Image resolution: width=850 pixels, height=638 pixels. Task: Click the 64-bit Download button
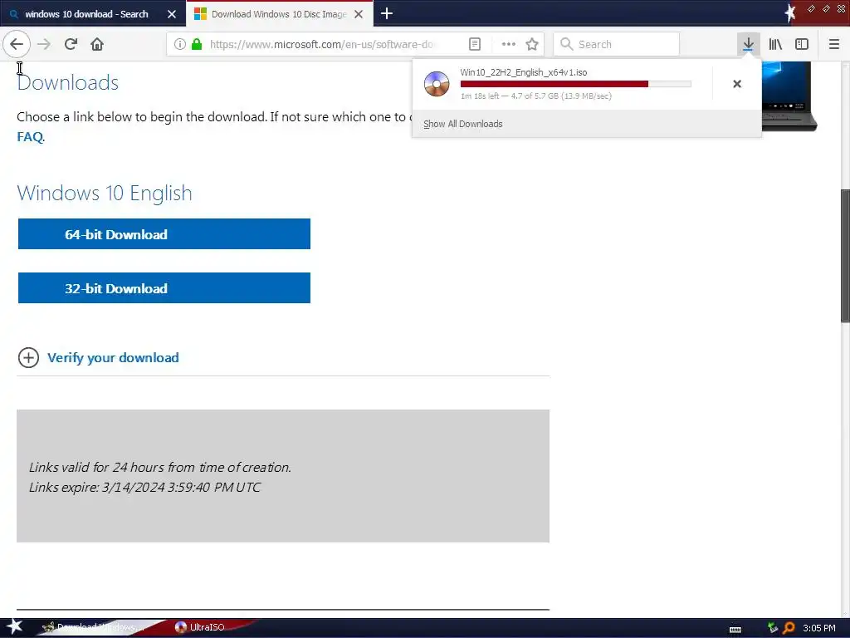click(x=164, y=233)
